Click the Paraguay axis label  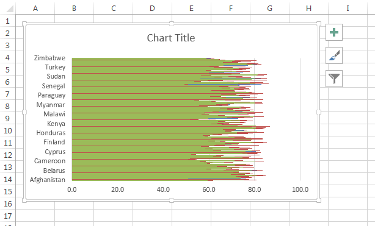(51, 95)
